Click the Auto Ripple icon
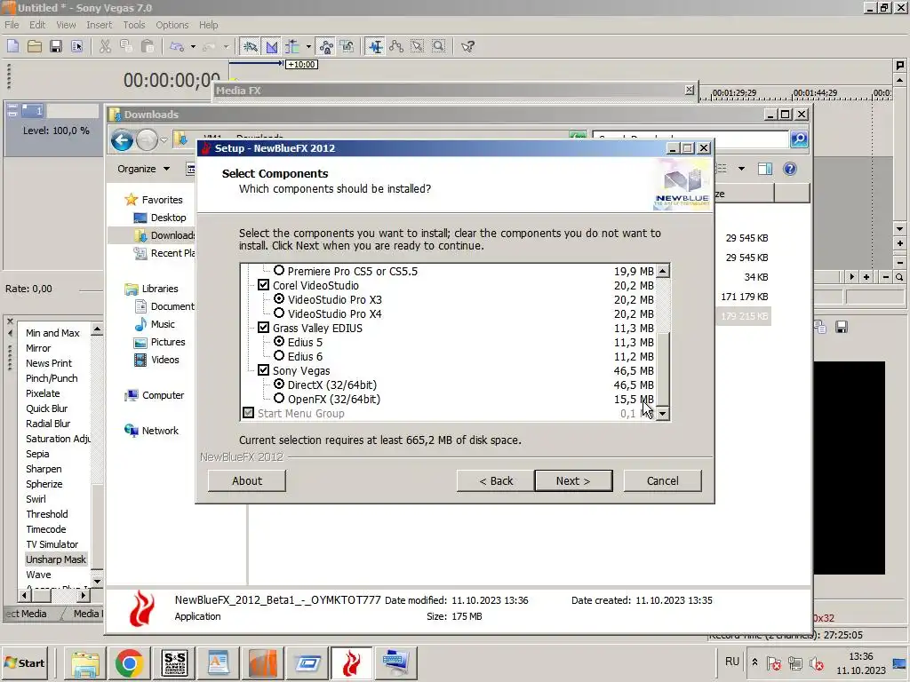910x682 pixels. (x=292, y=46)
